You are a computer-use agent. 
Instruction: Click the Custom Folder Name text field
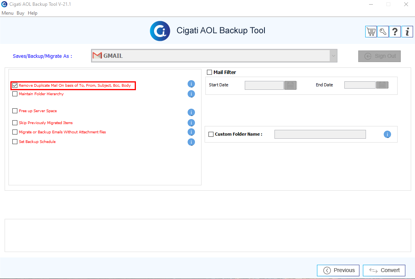(320, 134)
